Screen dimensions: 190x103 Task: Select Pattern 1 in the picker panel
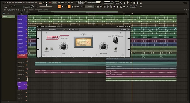(x=8, y=17)
